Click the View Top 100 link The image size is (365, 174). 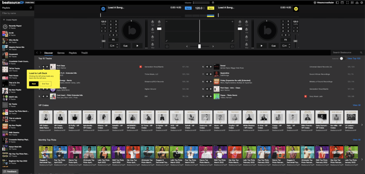pos(354,58)
